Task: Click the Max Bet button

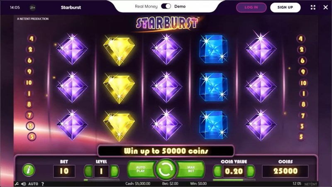Action: [x=190, y=169]
